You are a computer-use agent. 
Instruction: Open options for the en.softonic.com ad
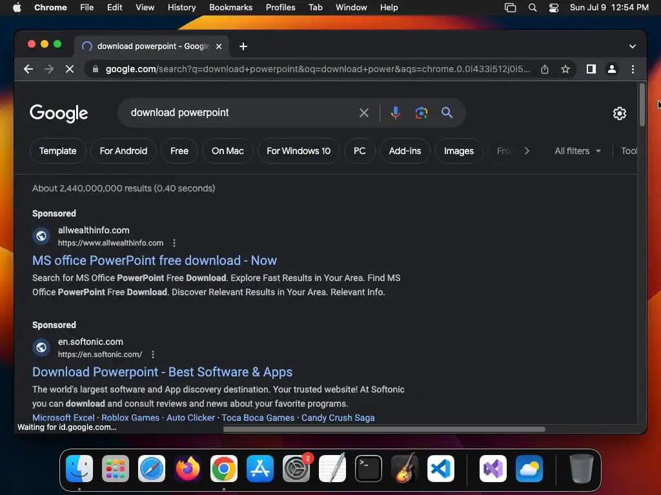153,354
